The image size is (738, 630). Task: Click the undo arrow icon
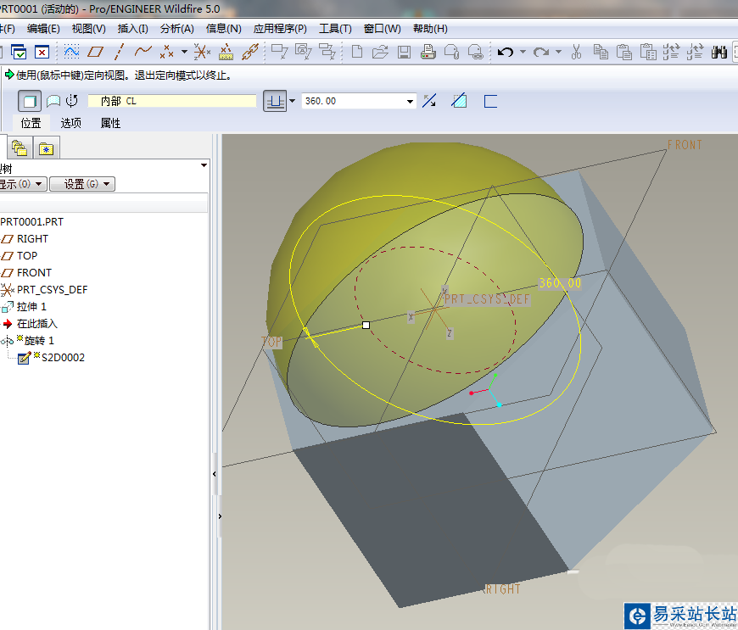[506, 51]
